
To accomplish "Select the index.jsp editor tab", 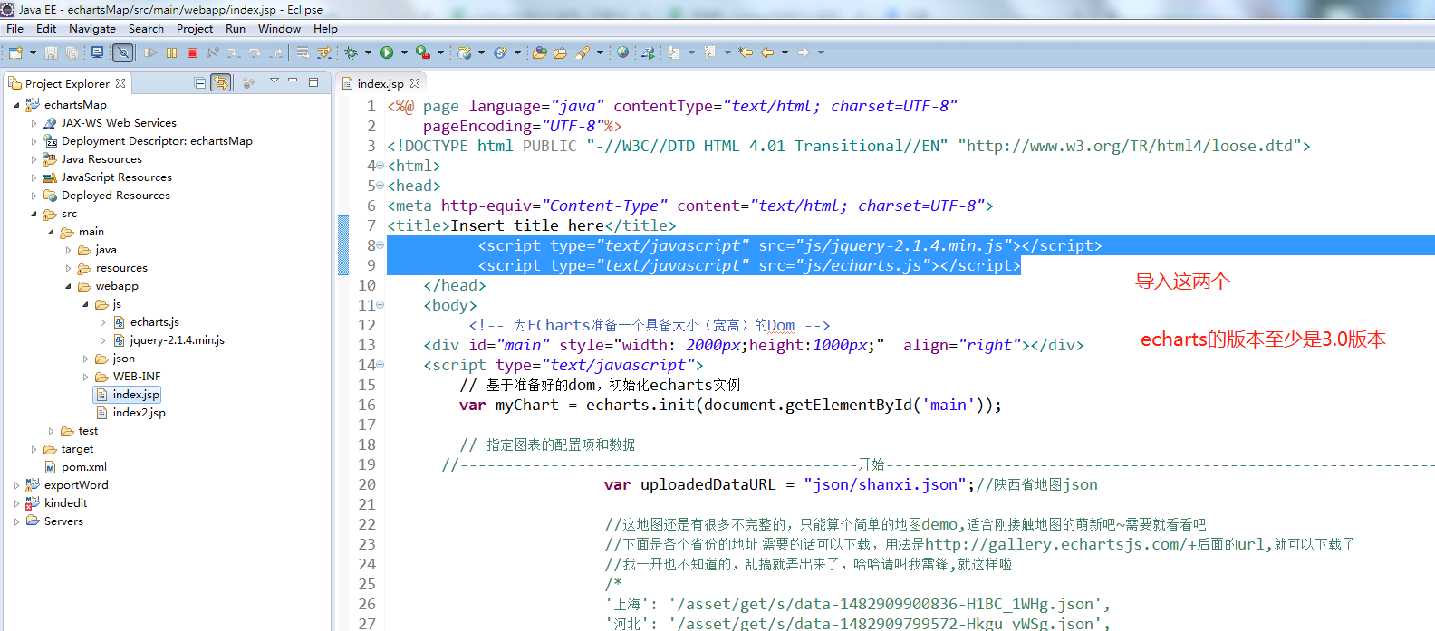I will tap(380, 83).
